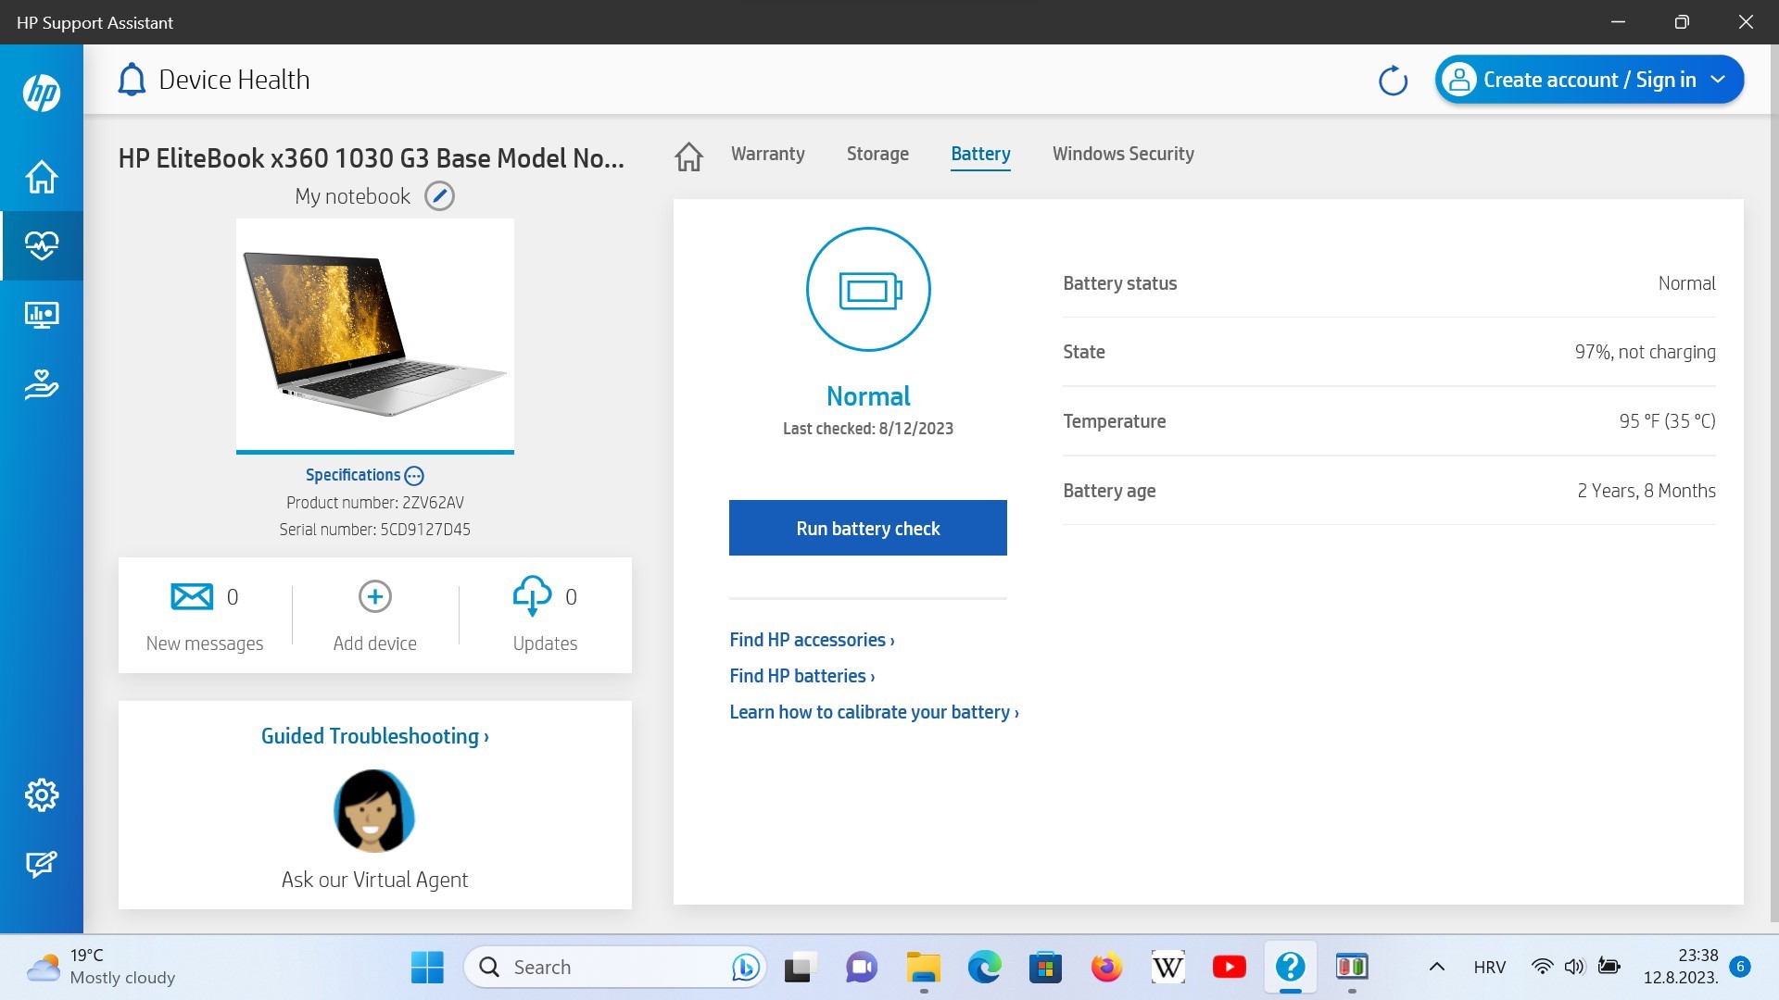
Task: Click the EliteBook laptop product image
Action: point(374,334)
